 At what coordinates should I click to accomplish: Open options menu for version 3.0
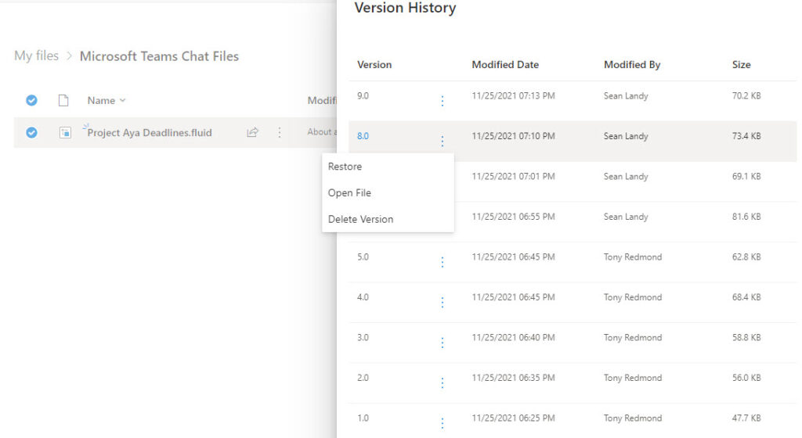click(443, 343)
